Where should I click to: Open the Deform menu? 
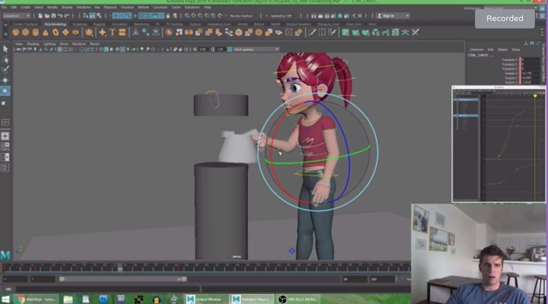pos(143,8)
